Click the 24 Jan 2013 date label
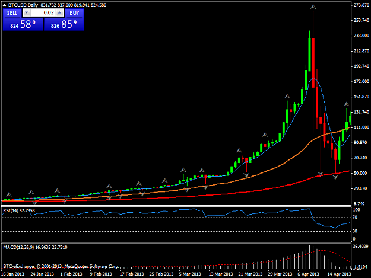Image resolution: width=371 pixels, height=278 pixels. pyautogui.click(x=42, y=274)
